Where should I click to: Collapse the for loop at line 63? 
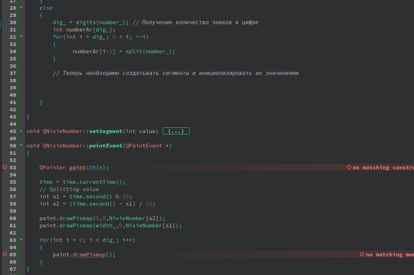tap(21, 240)
